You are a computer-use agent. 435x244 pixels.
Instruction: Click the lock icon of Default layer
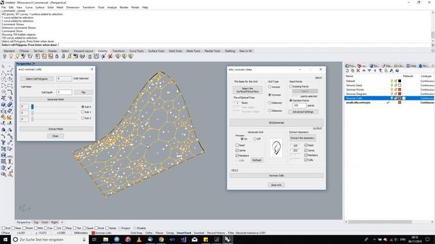tap(396, 81)
